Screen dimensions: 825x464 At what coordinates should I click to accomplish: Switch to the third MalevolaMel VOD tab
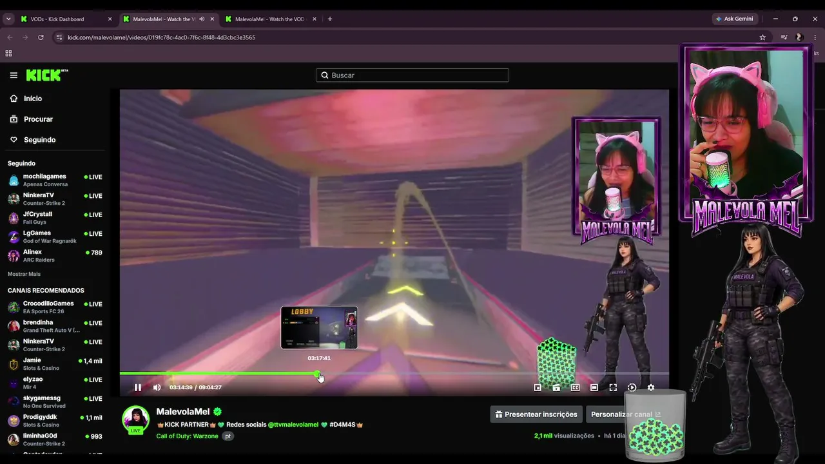[271, 19]
